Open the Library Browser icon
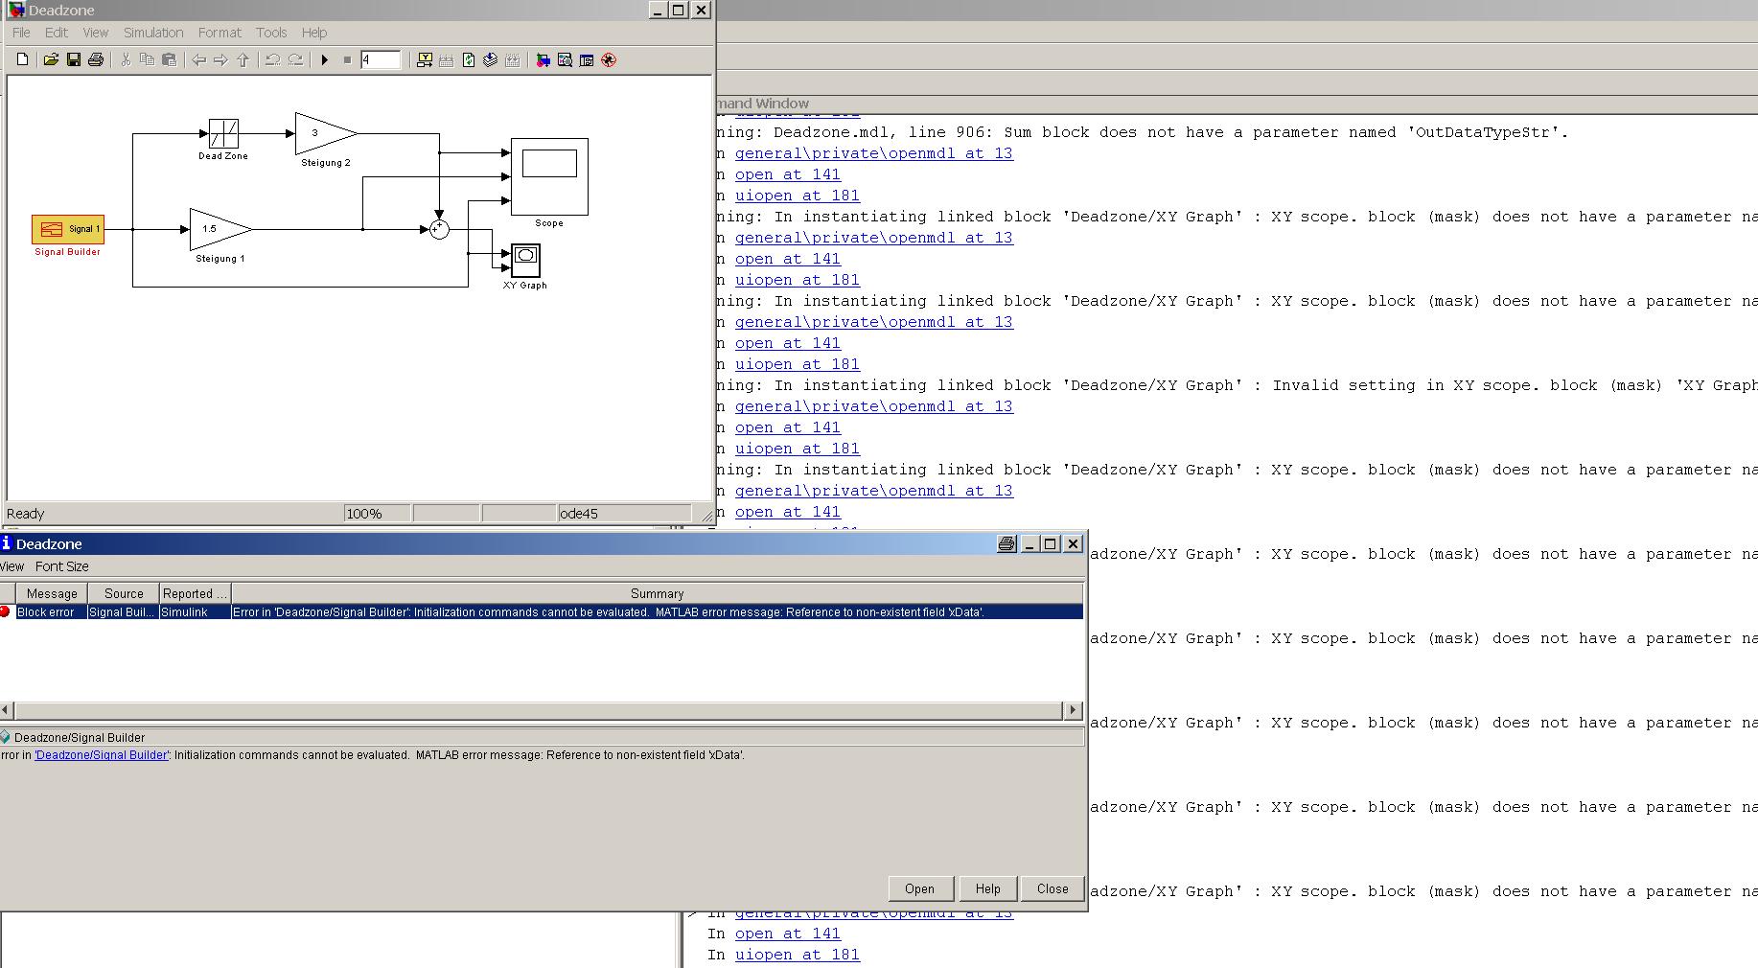This screenshot has height=968, width=1758. 543,60
